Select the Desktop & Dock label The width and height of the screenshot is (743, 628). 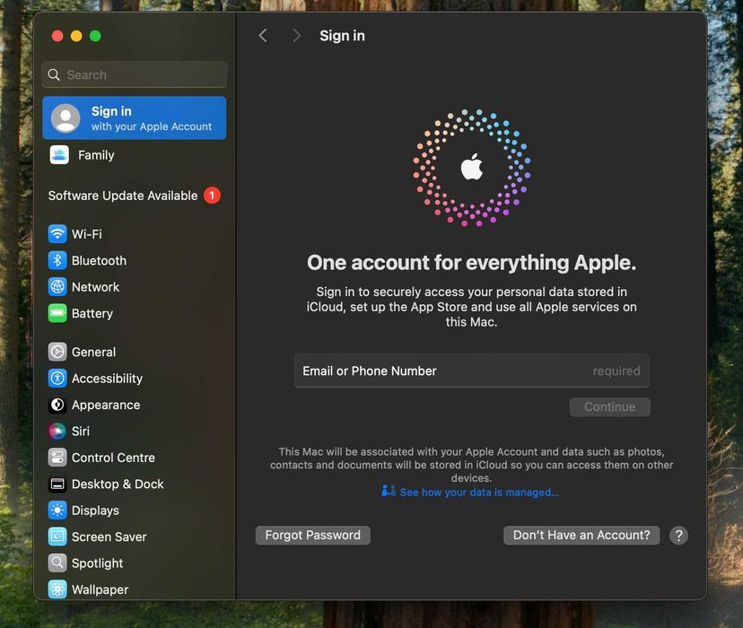(x=118, y=484)
